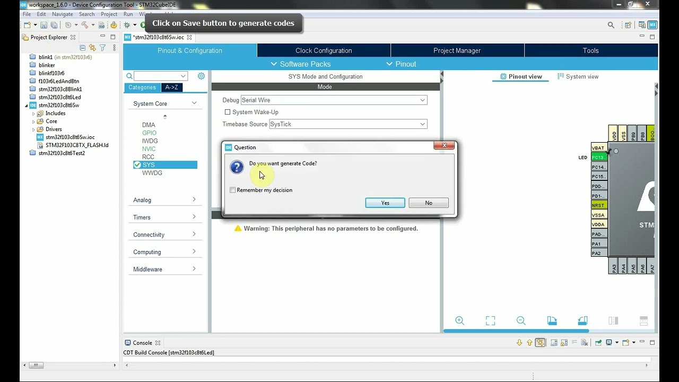Screen dimensions: 679x382
Task: Rotate pinout chip counter-clockwise
Action: [x=582, y=320]
